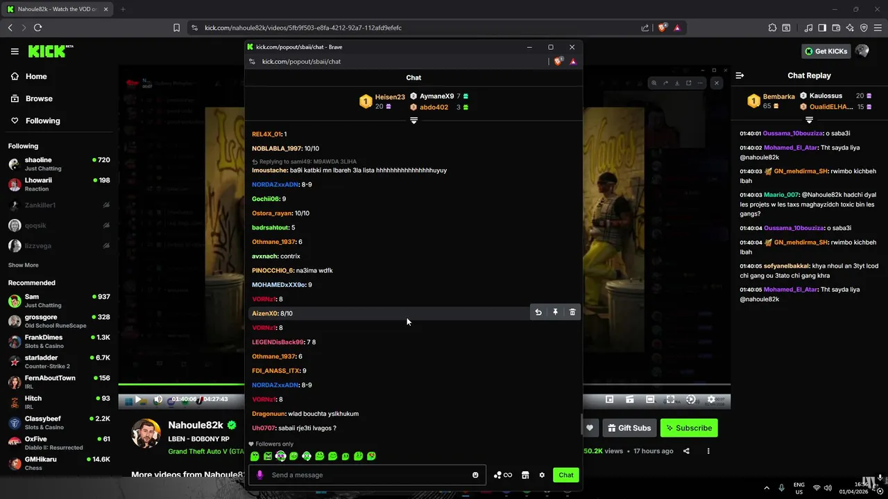Open Brave Shields in popout chat window

pyautogui.click(x=558, y=62)
